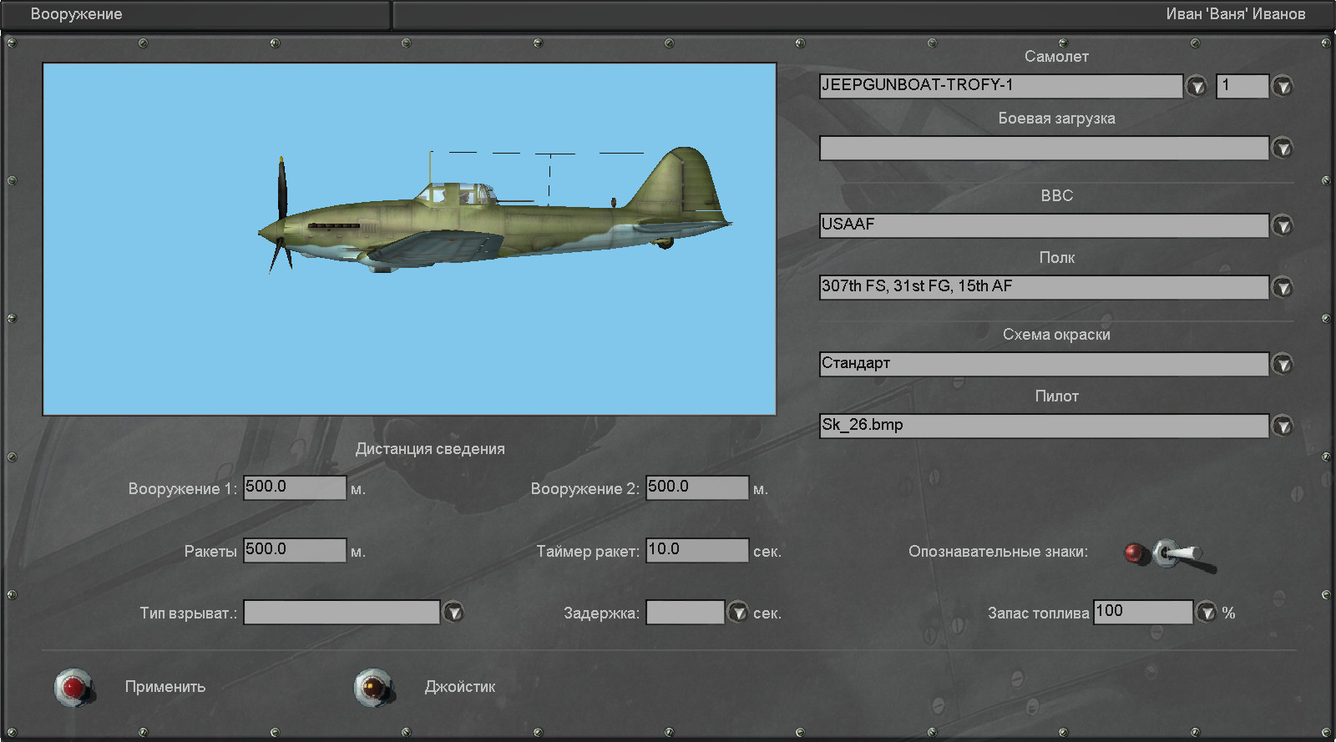Open the aircraft number dropdown arrow

[1283, 86]
